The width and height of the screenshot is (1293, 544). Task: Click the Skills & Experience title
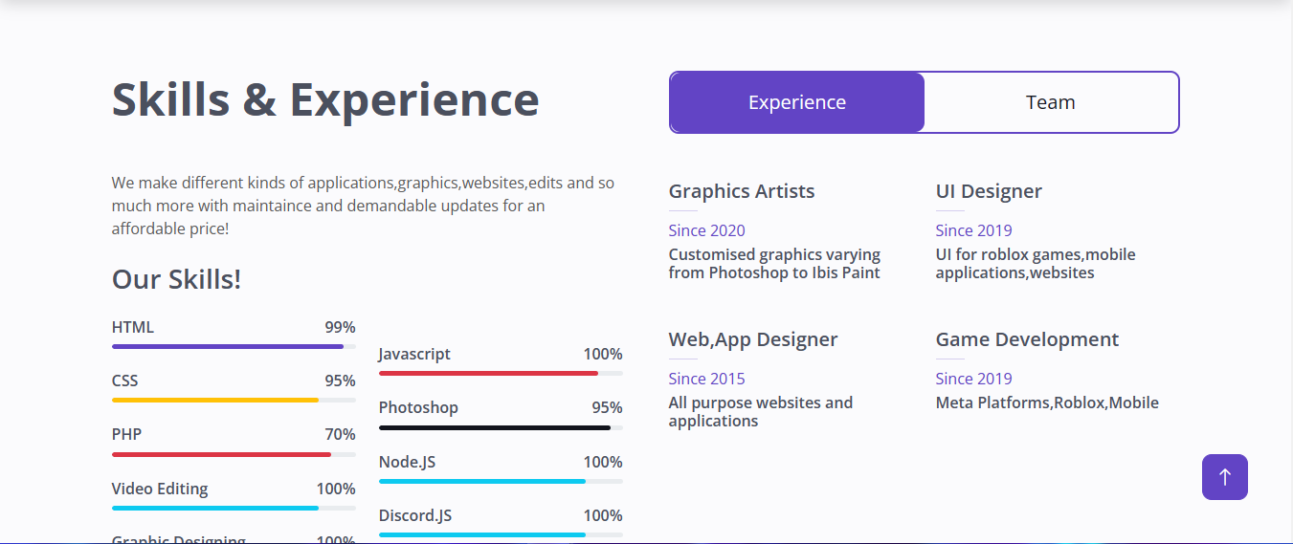[x=325, y=99]
